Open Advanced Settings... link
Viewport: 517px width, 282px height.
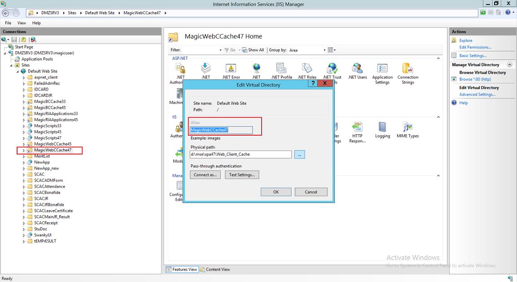pos(477,95)
